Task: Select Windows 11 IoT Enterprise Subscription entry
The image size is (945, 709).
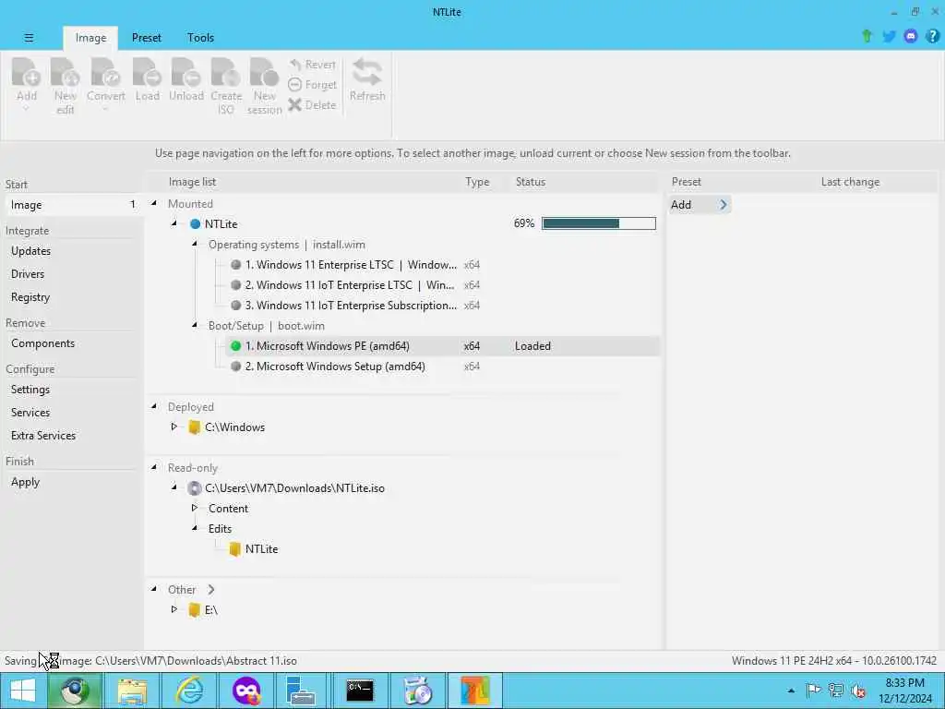Action: (x=351, y=306)
